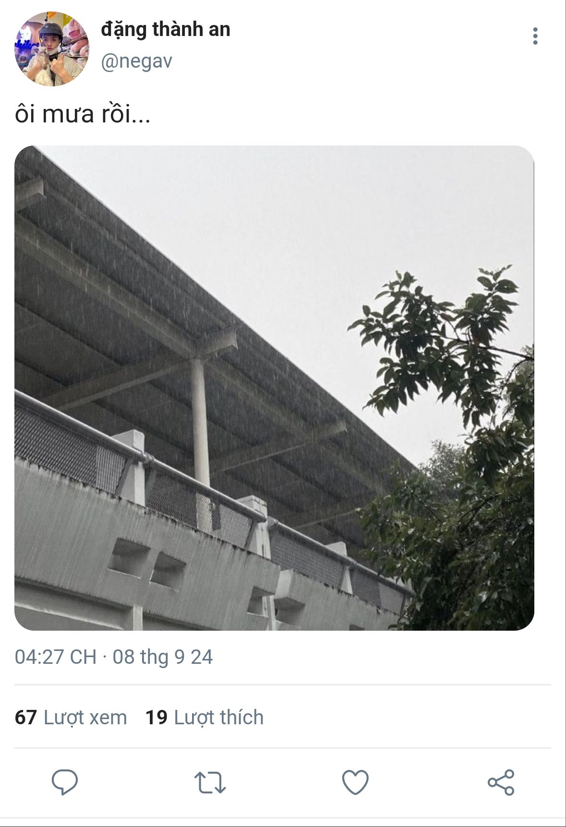Open the @negav handle link
The height and width of the screenshot is (827, 566).
(136, 61)
